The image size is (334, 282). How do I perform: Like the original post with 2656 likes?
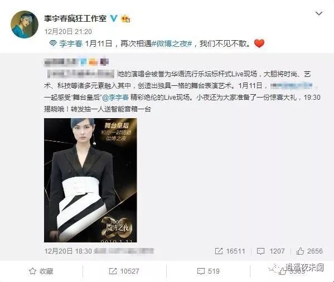[300, 251]
